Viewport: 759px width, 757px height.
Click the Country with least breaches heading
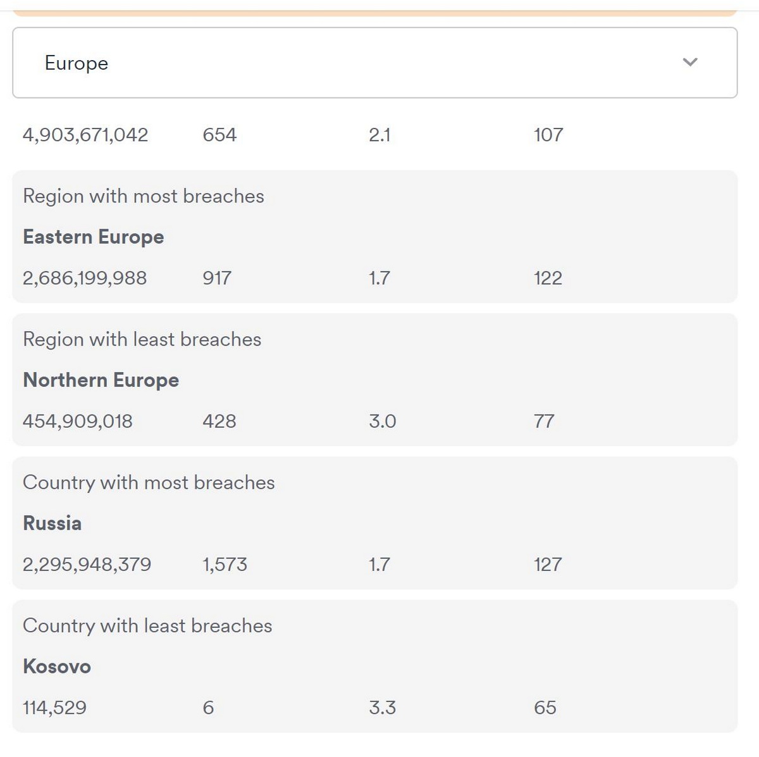pyautogui.click(x=147, y=625)
